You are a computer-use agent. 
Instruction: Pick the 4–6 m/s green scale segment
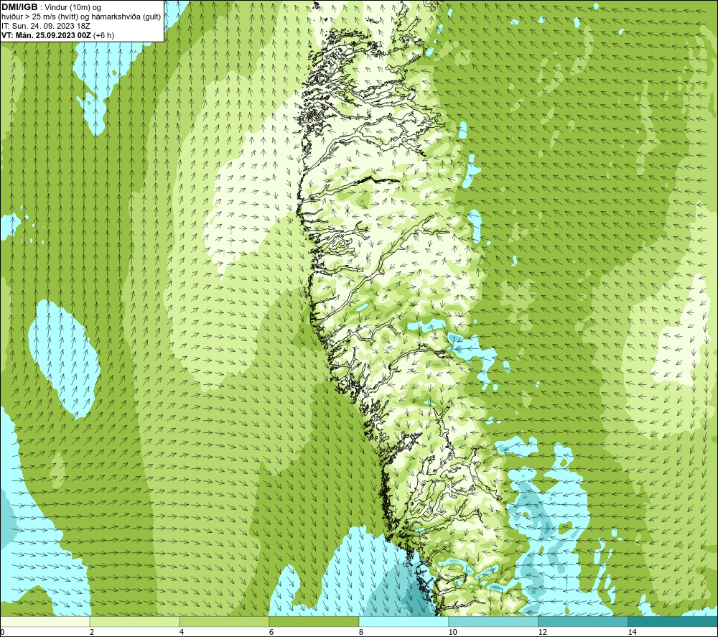(224, 621)
